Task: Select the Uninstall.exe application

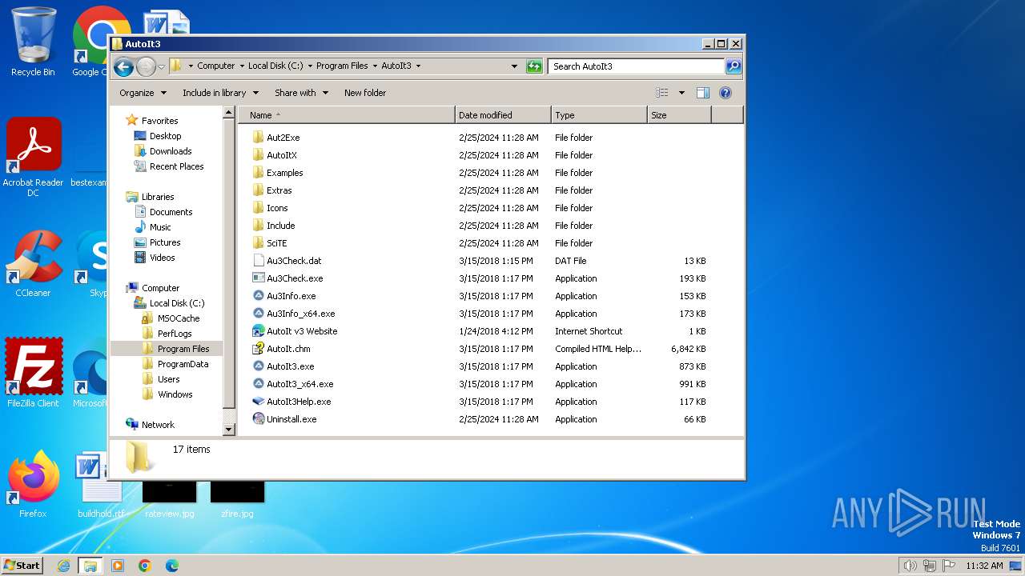Action: pyautogui.click(x=291, y=419)
